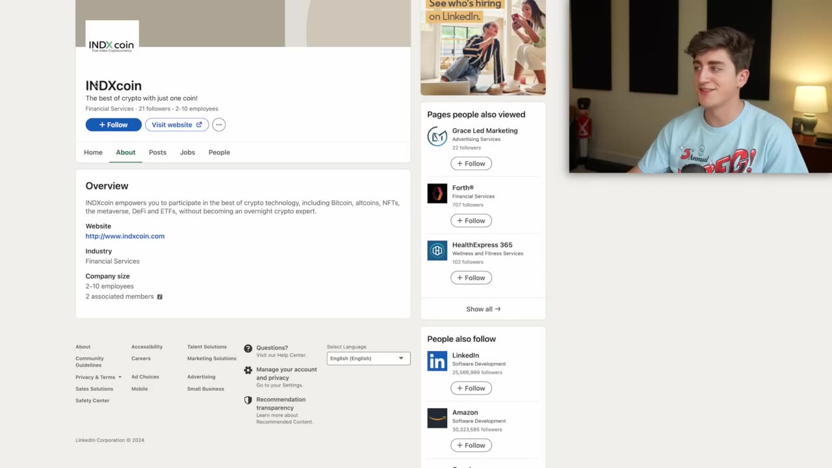Open the Forth company logo icon
This screenshot has height=468, width=832.
tap(437, 194)
